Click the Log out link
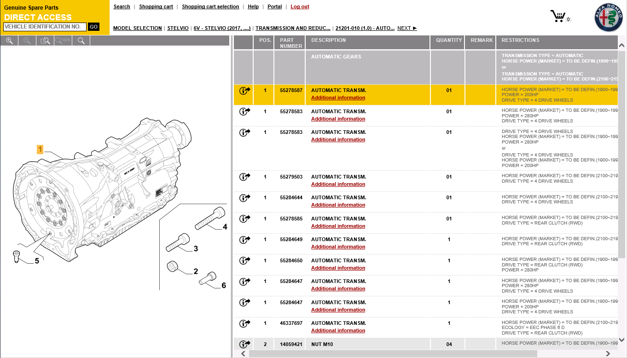The width and height of the screenshot is (627, 358). [300, 6]
